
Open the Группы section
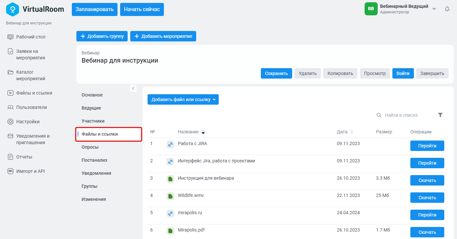point(89,186)
